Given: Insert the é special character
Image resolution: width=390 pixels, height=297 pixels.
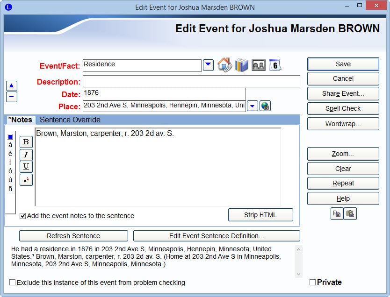Looking at the screenshot, I should tap(10, 154).
